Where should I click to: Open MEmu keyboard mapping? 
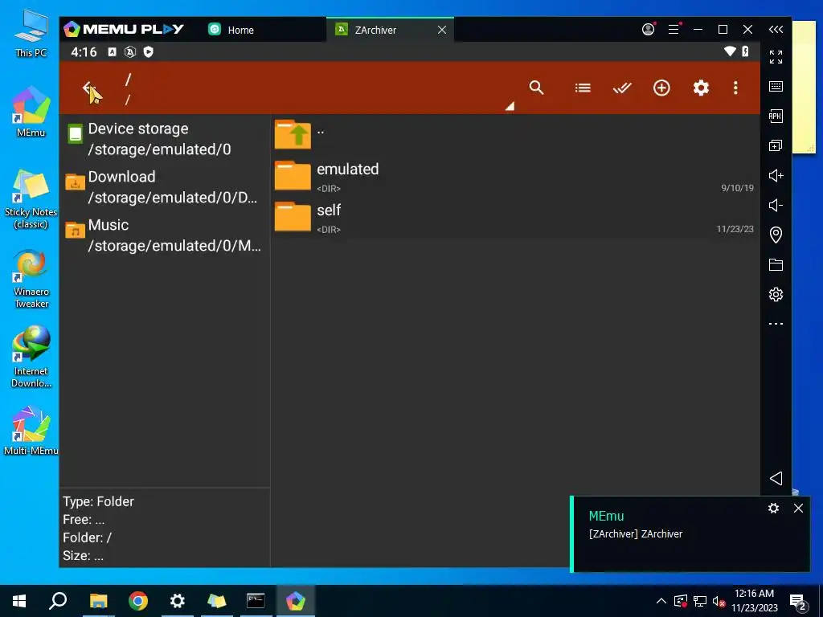pyautogui.click(x=776, y=86)
